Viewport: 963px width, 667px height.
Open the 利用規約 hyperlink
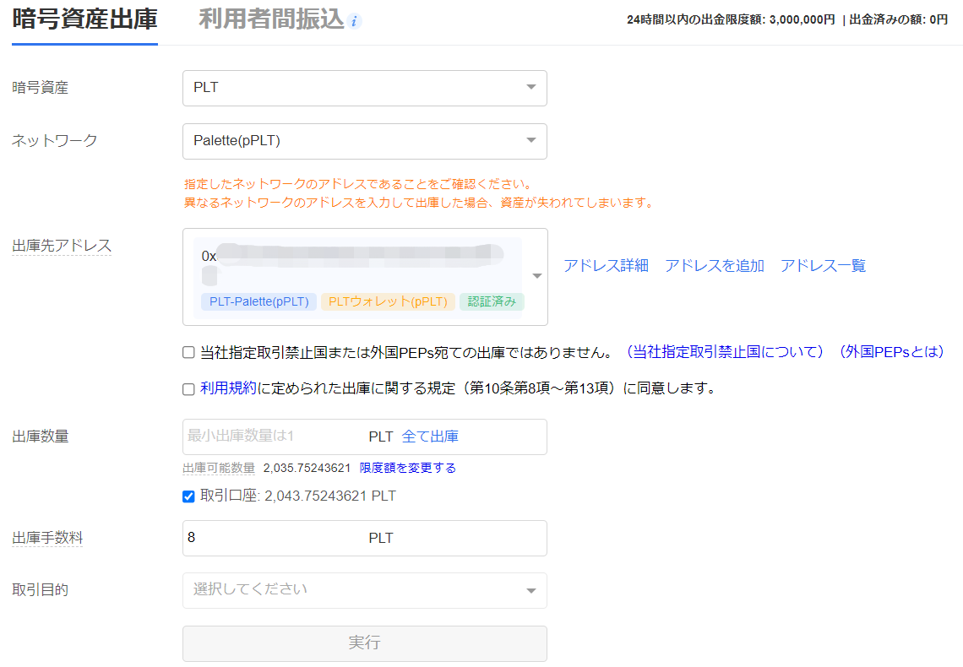pyautogui.click(x=228, y=388)
